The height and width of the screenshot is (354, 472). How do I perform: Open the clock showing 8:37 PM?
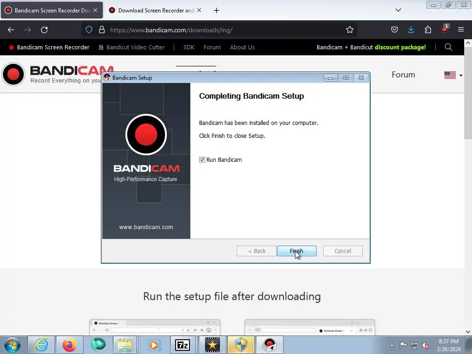[x=448, y=345]
